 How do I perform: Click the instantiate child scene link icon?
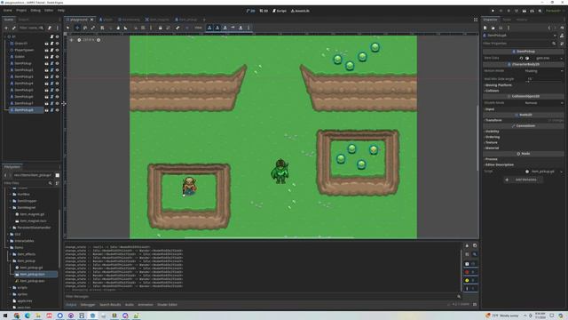point(14,28)
